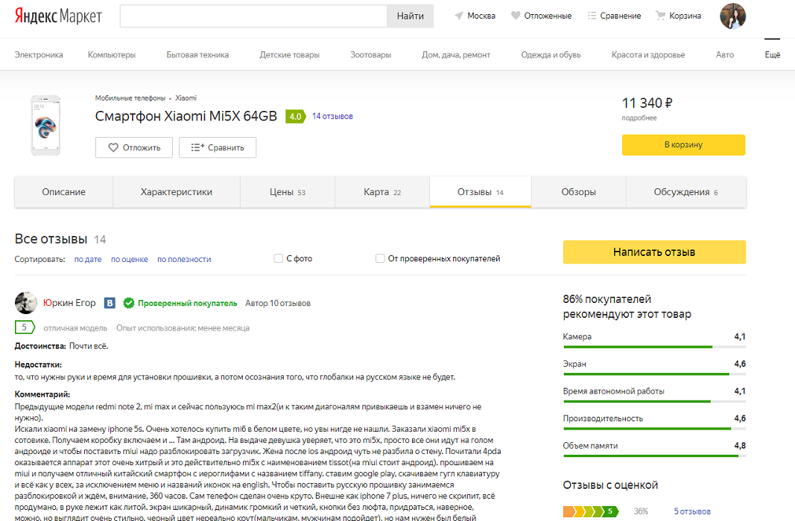Click reviewer Юркин Егор's avatar

[26, 303]
